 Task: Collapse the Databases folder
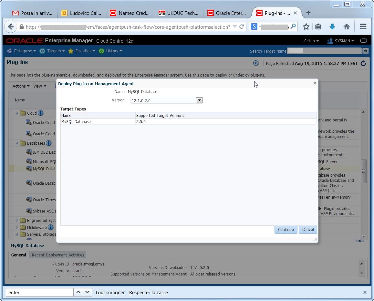pos(17,143)
